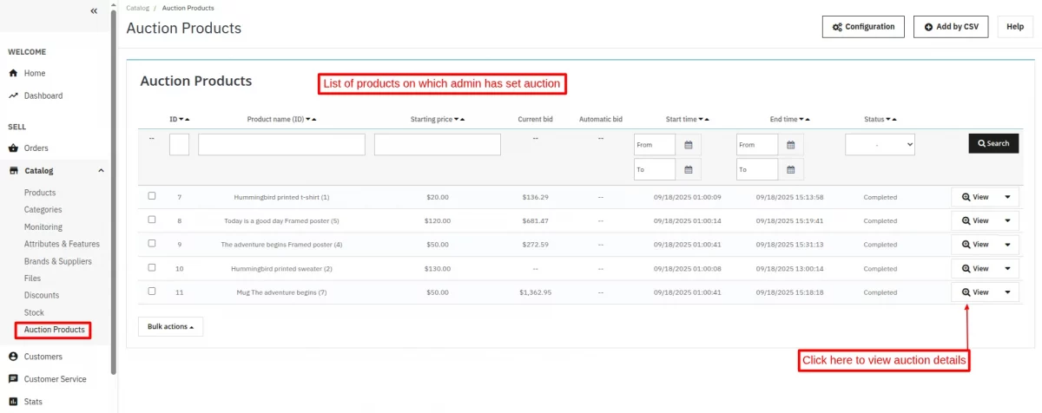
Task: Select Auction Products in the sidebar
Action: 54,330
